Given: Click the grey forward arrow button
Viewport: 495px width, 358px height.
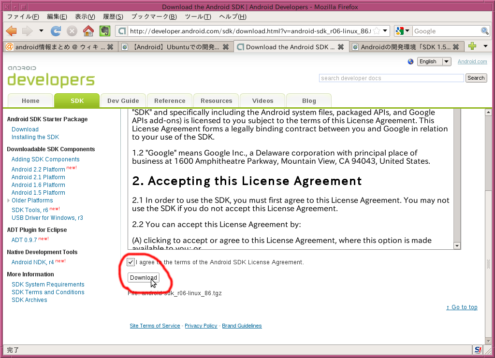Looking at the screenshot, I should [x=28, y=31].
